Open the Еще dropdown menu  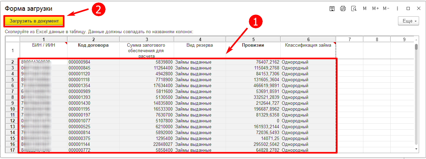pos(409,21)
